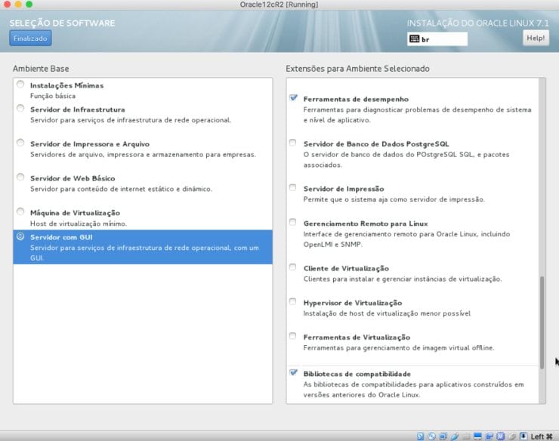The height and width of the screenshot is (441, 559).
Task: Click 'Servidores de arquivo, impressora' description
Action: point(143,154)
